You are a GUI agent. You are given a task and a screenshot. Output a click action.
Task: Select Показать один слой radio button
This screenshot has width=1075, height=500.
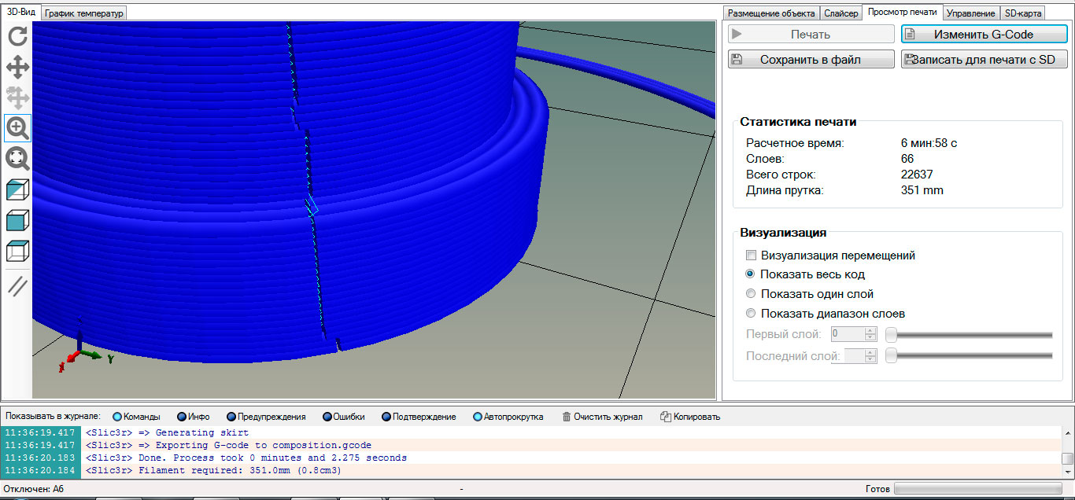751,294
